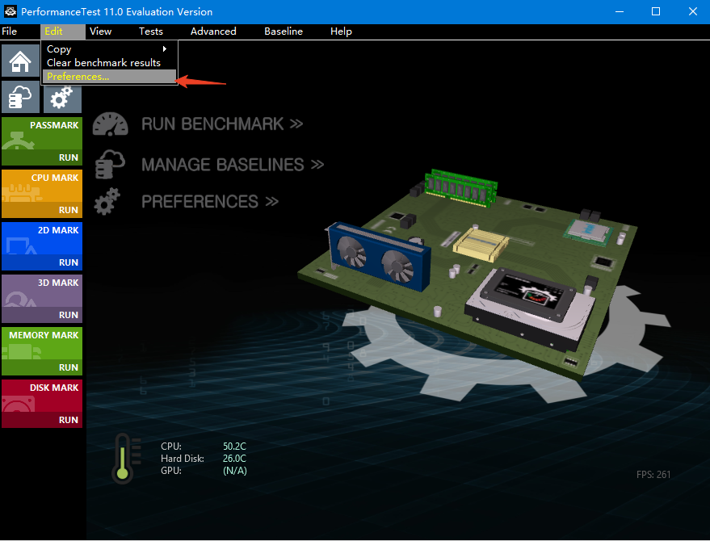Open the Advanced menu
Image resolution: width=710 pixels, height=541 pixels.
(213, 31)
